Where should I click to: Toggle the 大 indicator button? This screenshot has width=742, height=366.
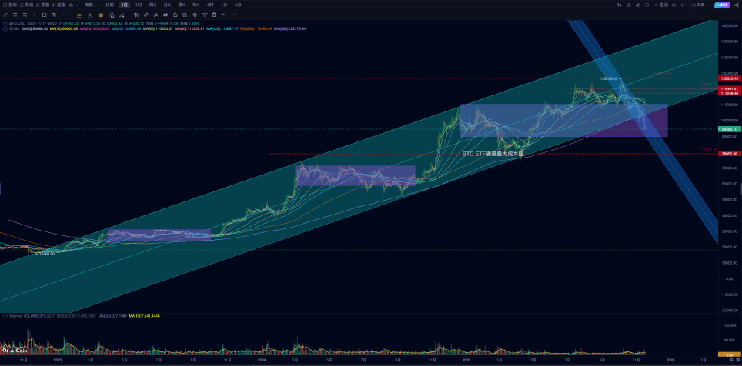coord(90,15)
